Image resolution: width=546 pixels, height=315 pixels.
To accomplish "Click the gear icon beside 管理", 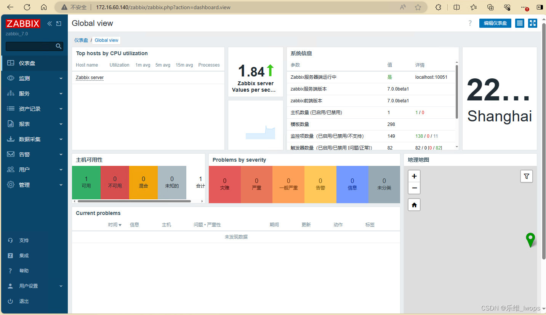I will [11, 185].
